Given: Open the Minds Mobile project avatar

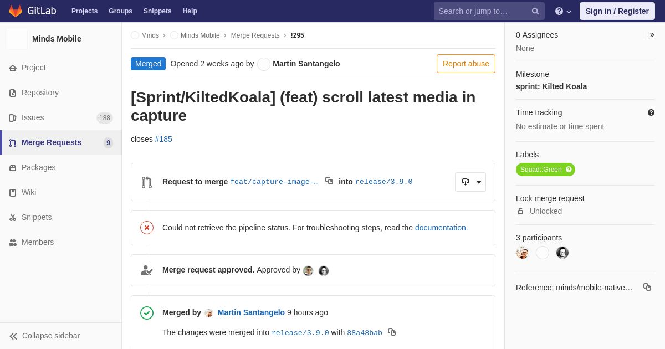Looking at the screenshot, I should point(17,39).
